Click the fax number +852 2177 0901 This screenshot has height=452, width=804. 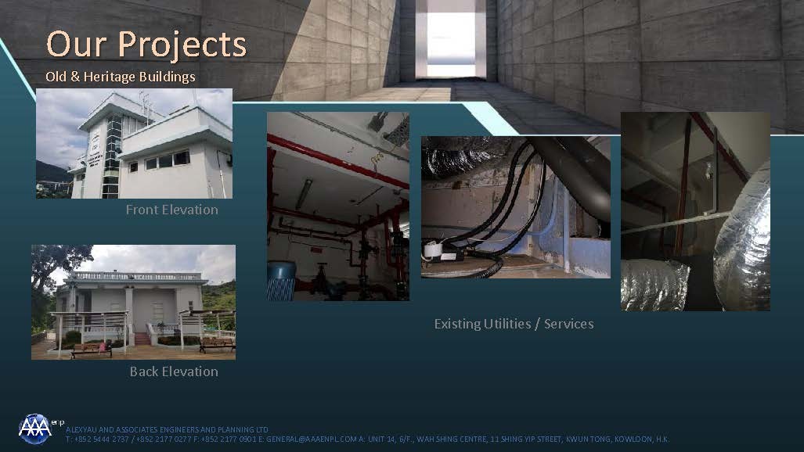click(223, 439)
